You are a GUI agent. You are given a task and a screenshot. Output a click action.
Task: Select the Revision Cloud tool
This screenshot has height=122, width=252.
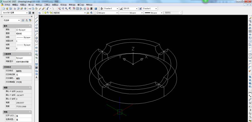click(37, 41)
